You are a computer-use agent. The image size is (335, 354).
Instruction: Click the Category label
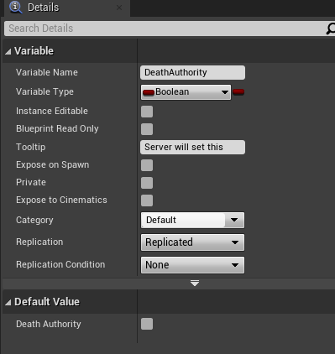[x=34, y=220]
